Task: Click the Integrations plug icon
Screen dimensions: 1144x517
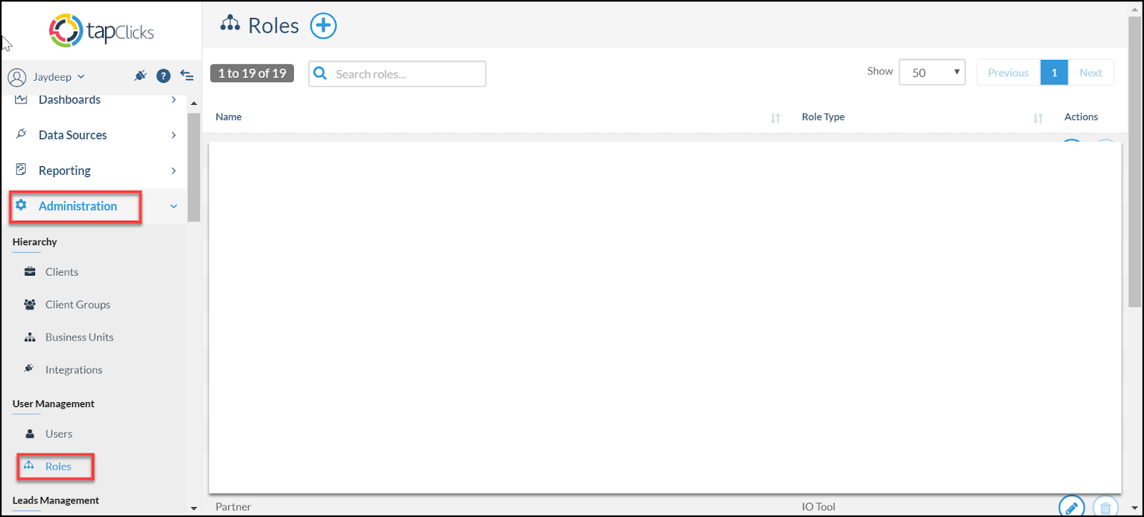Action: pos(29,368)
